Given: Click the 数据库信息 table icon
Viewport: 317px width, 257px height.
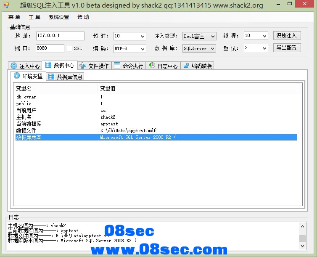Looking at the screenshot, I should tap(51, 77).
